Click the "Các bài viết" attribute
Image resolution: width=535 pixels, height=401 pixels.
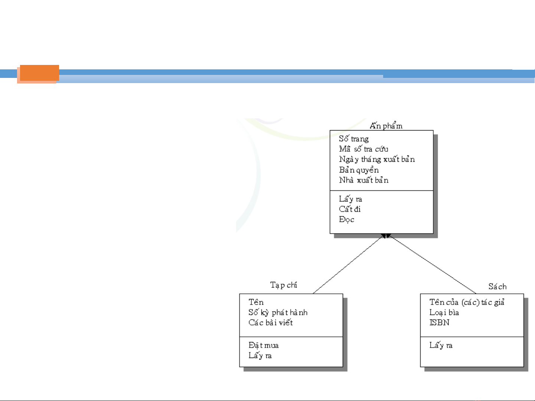click(270, 323)
